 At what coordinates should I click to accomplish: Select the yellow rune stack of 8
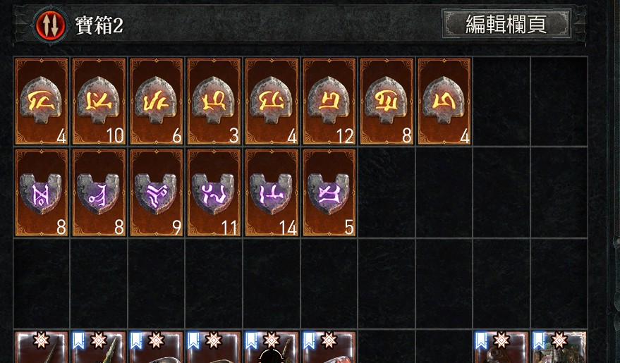[x=387, y=101]
